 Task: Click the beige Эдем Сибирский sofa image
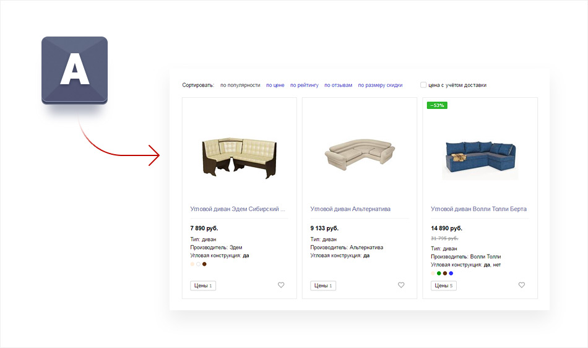[240, 157]
